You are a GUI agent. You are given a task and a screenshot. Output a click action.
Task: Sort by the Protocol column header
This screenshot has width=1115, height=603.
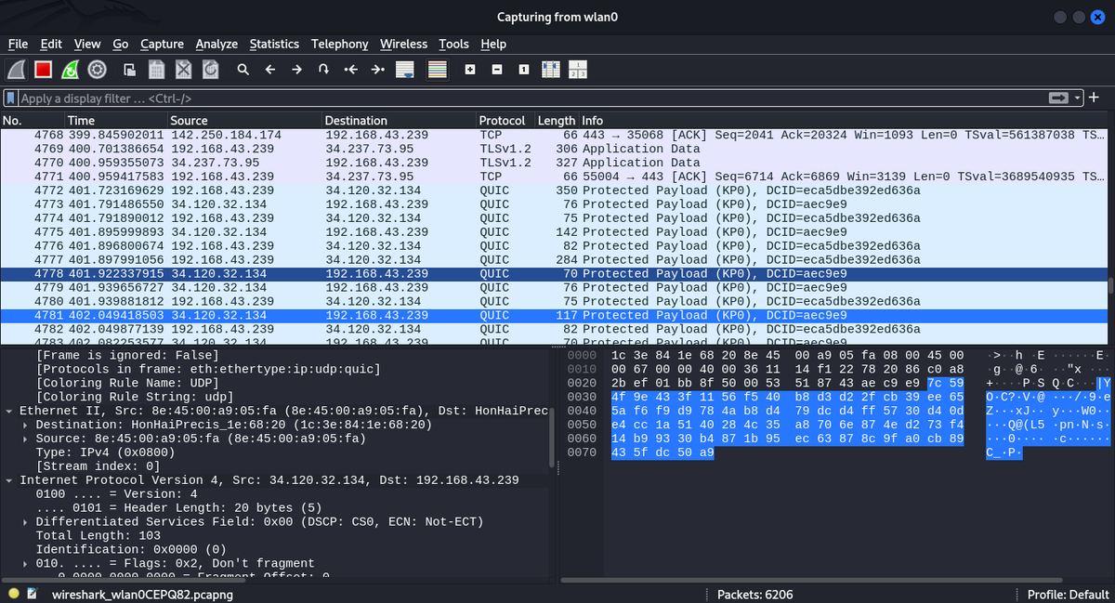(x=505, y=121)
